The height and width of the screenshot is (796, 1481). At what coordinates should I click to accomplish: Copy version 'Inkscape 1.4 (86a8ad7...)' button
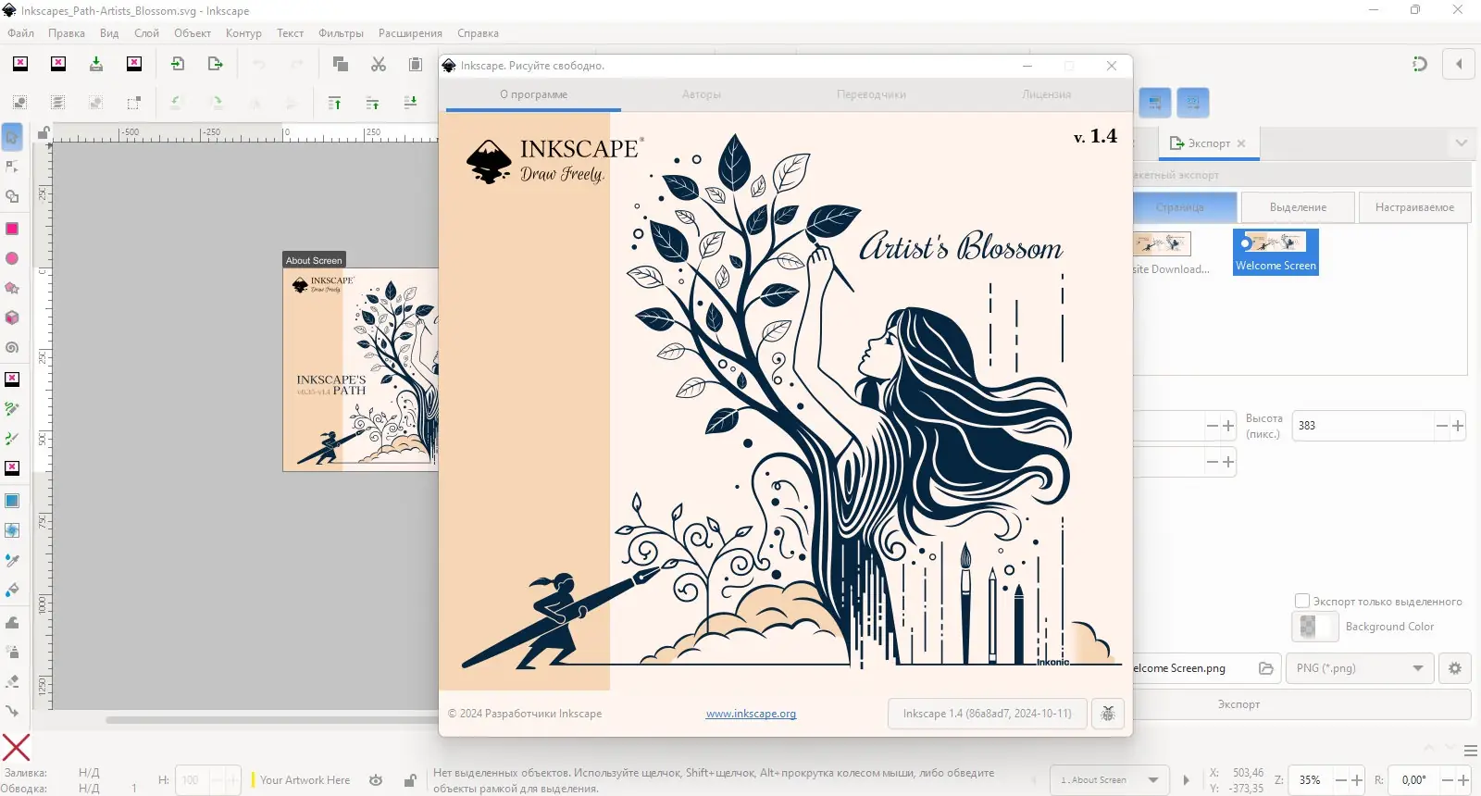[987, 714]
